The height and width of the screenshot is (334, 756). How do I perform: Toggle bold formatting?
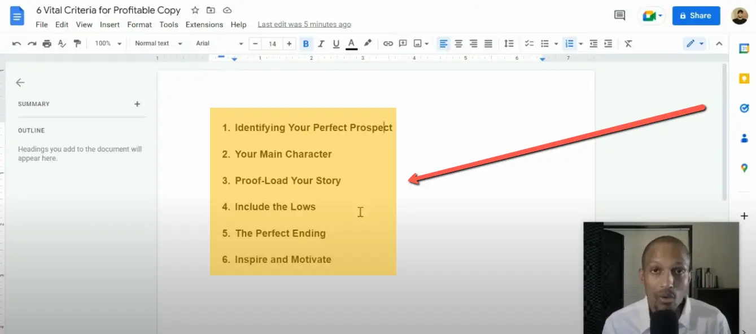tap(306, 43)
